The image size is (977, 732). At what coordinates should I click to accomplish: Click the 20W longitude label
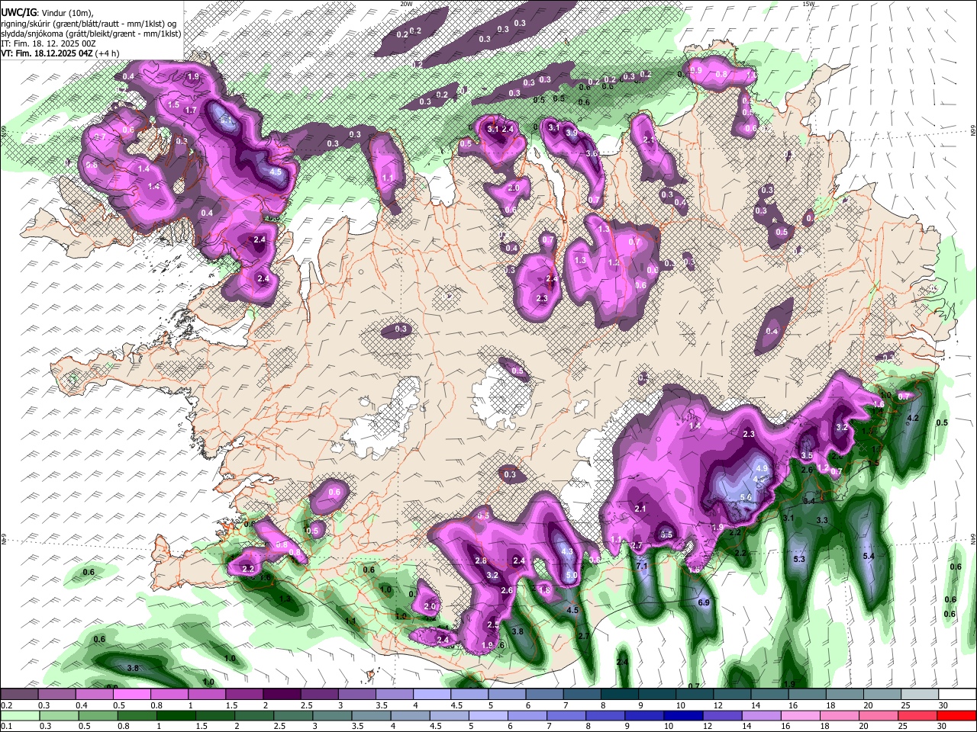click(407, 4)
